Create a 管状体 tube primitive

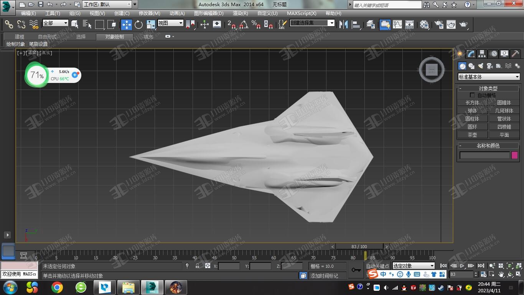[x=504, y=119]
